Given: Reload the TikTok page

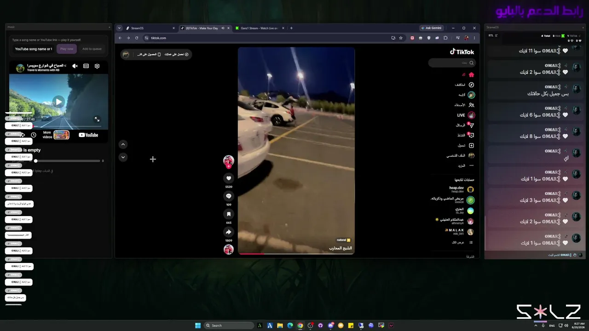Looking at the screenshot, I should [x=137, y=38].
